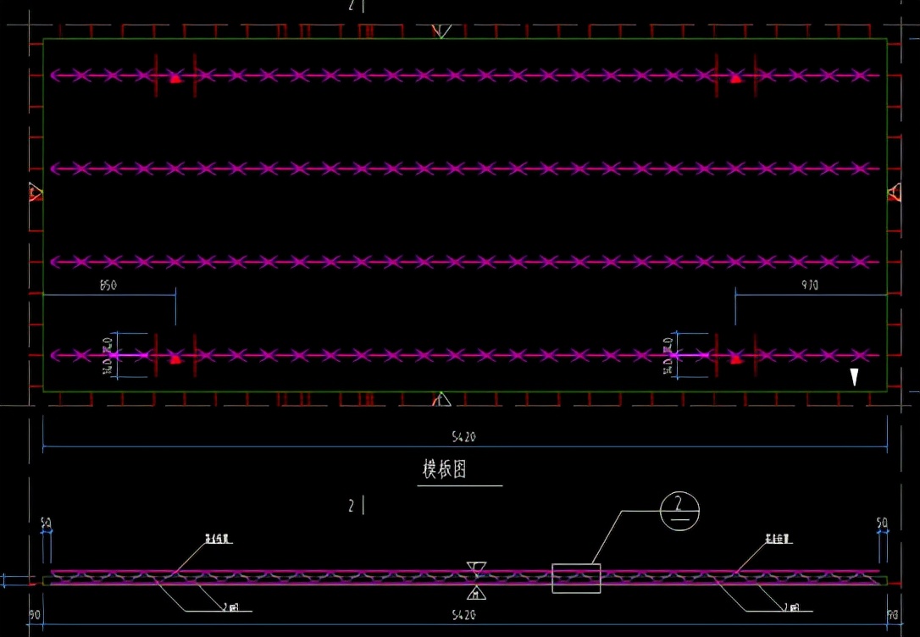The width and height of the screenshot is (920, 637).
Task: Select the red lifting point on the fourth truss, right
Action: (x=736, y=358)
